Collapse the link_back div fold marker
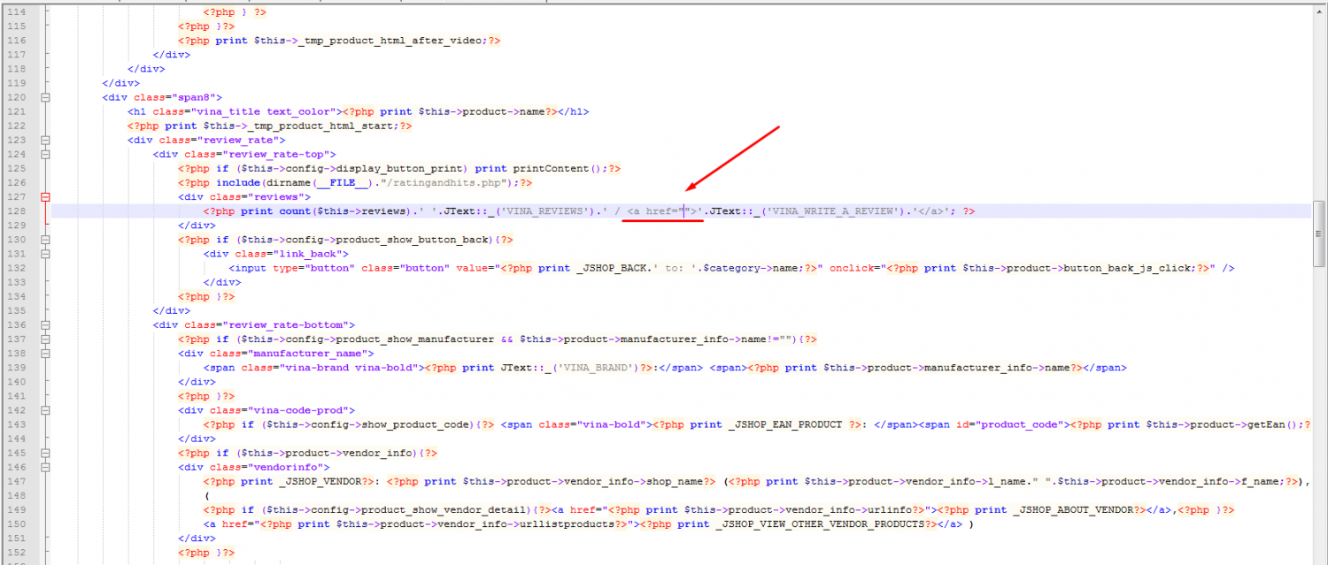Image resolution: width=1328 pixels, height=565 pixels. pos(45,254)
